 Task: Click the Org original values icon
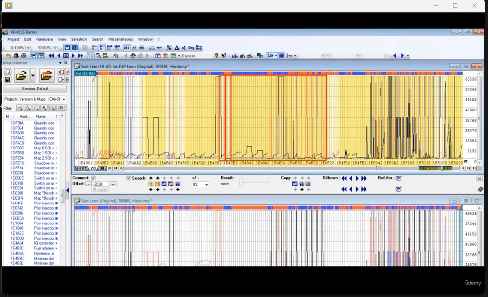click(191, 48)
